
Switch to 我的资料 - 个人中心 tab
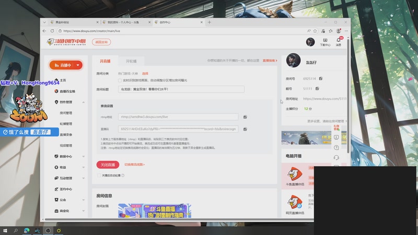126,22
